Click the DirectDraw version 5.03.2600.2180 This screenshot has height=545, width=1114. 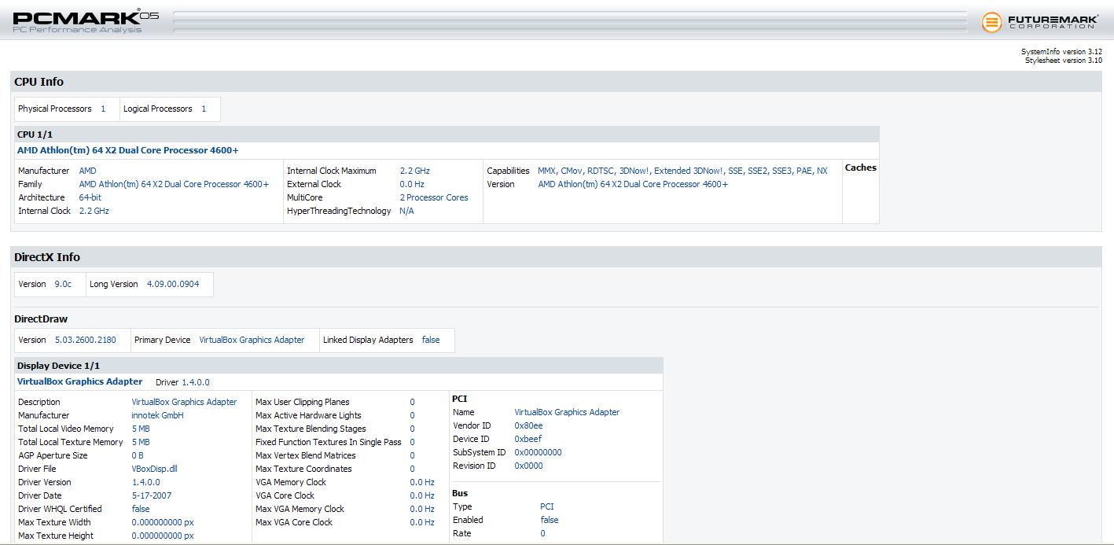click(86, 340)
